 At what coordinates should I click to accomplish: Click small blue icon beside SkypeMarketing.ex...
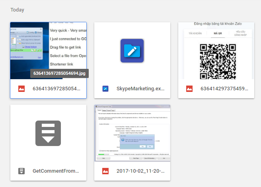(105, 89)
